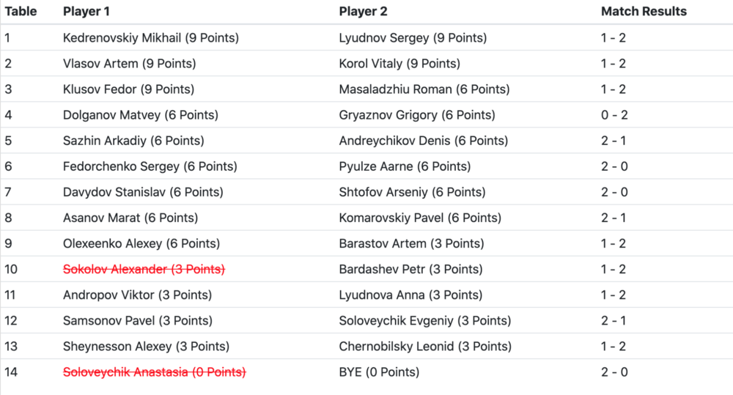Viewport: 733px width, 395px height.
Task: Click Olexeenko Alexey's name
Action: [x=141, y=243]
